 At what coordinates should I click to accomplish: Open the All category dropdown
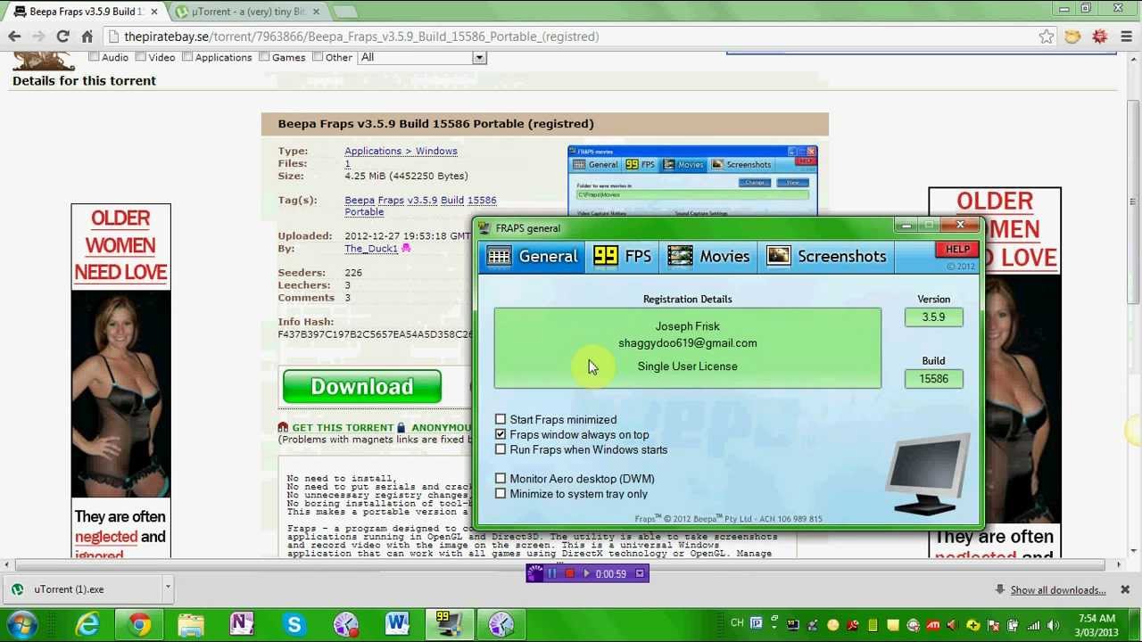pyautogui.click(x=421, y=57)
